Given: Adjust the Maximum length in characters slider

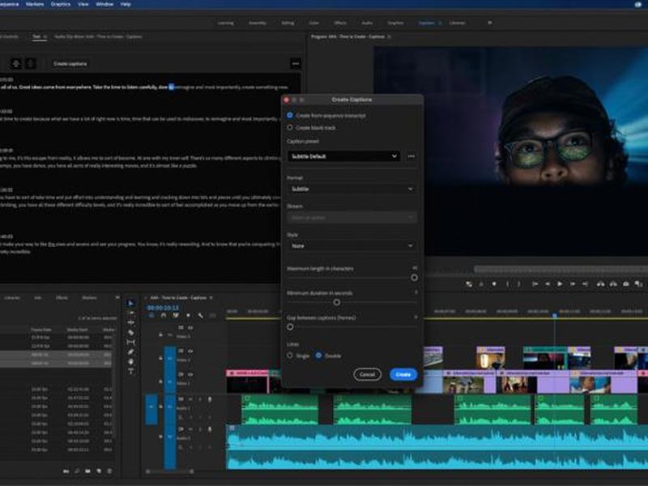Looking at the screenshot, I should tap(414, 278).
